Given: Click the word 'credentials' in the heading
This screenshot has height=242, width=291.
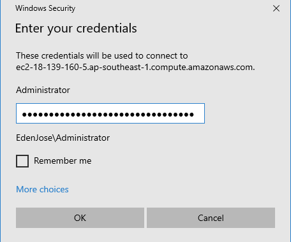Looking at the screenshot, I should 107,29.
